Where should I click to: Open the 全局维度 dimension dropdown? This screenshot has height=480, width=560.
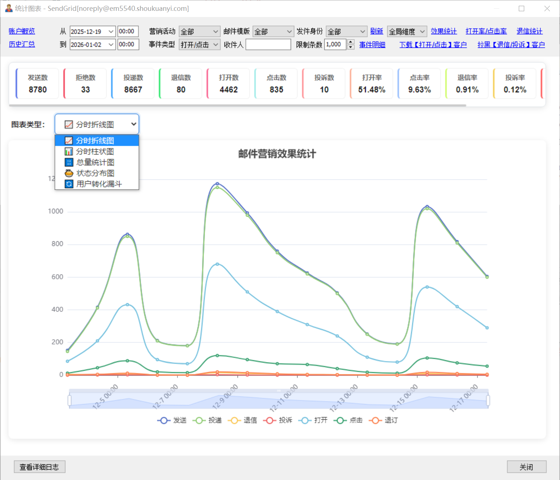pyautogui.click(x=407, y=32)
